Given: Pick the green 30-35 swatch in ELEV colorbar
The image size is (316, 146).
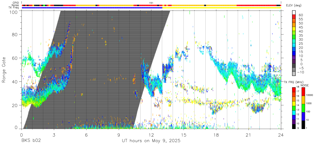Looking at the screenshot, I should point(294,37).
